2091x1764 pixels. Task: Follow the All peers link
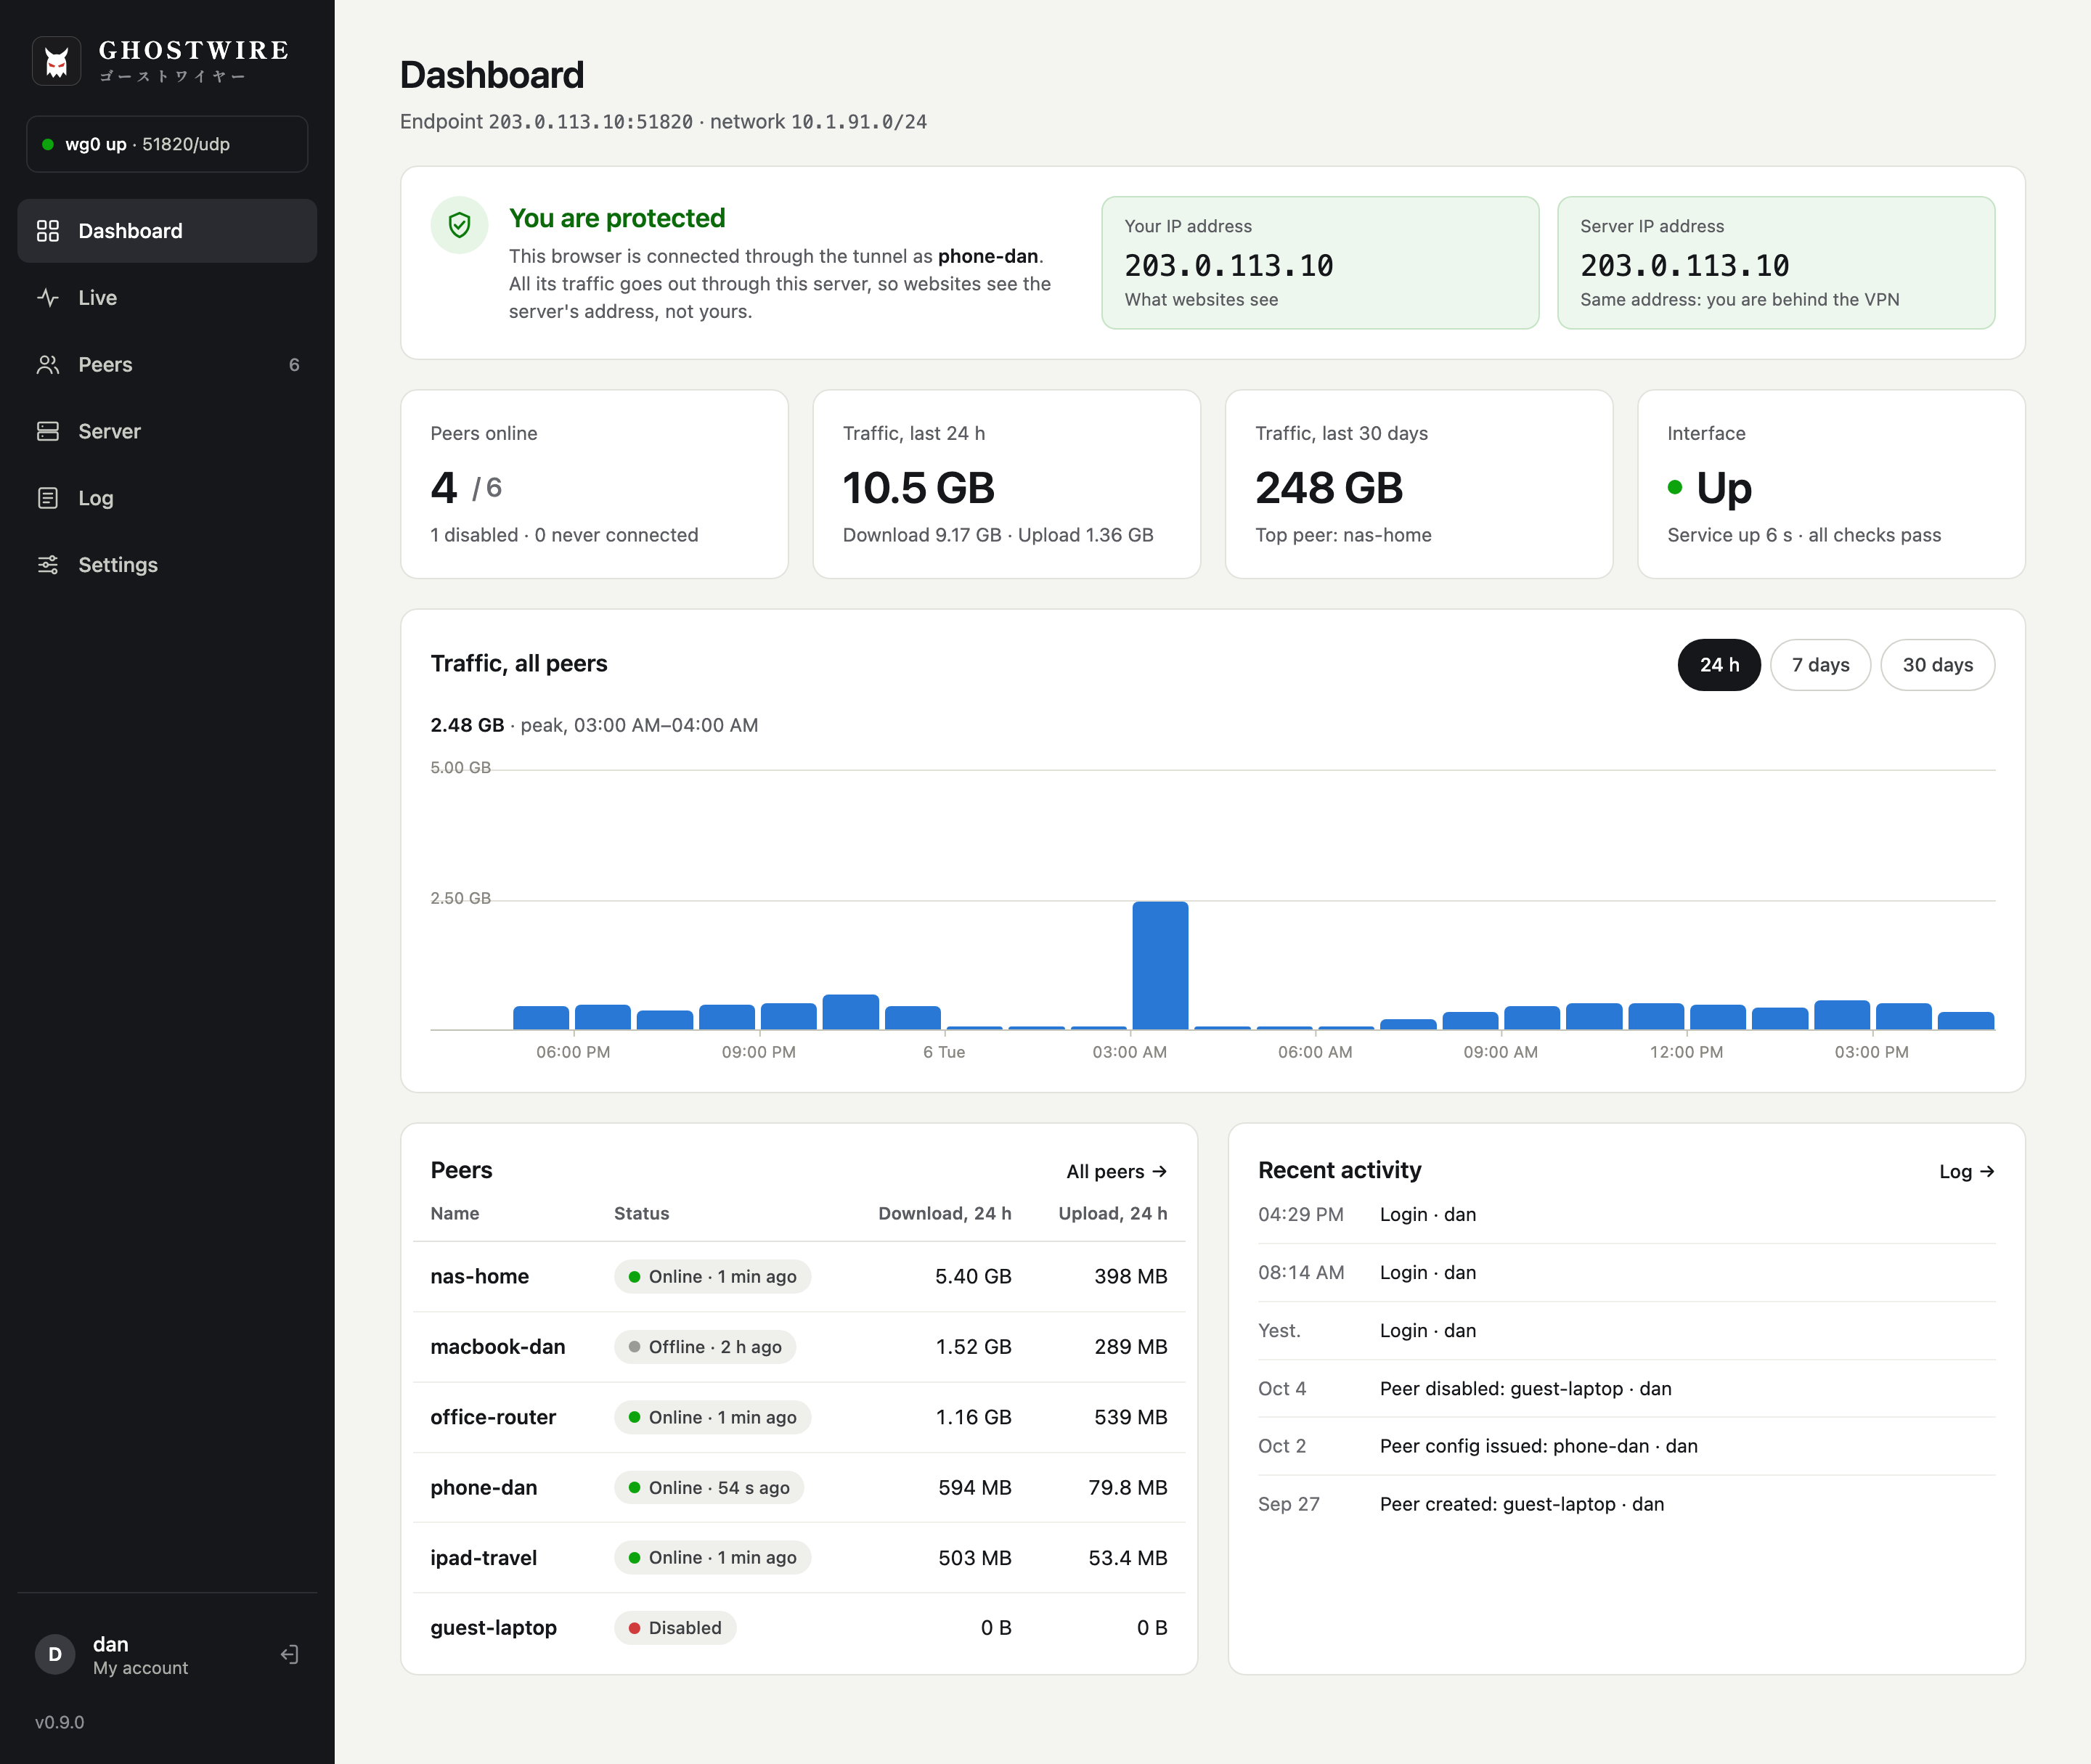tap(1116, 1171)
